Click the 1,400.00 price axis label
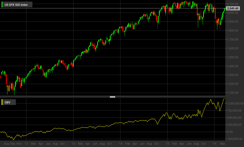This screenshot has height=147, width=244. [x=233, y=66]
